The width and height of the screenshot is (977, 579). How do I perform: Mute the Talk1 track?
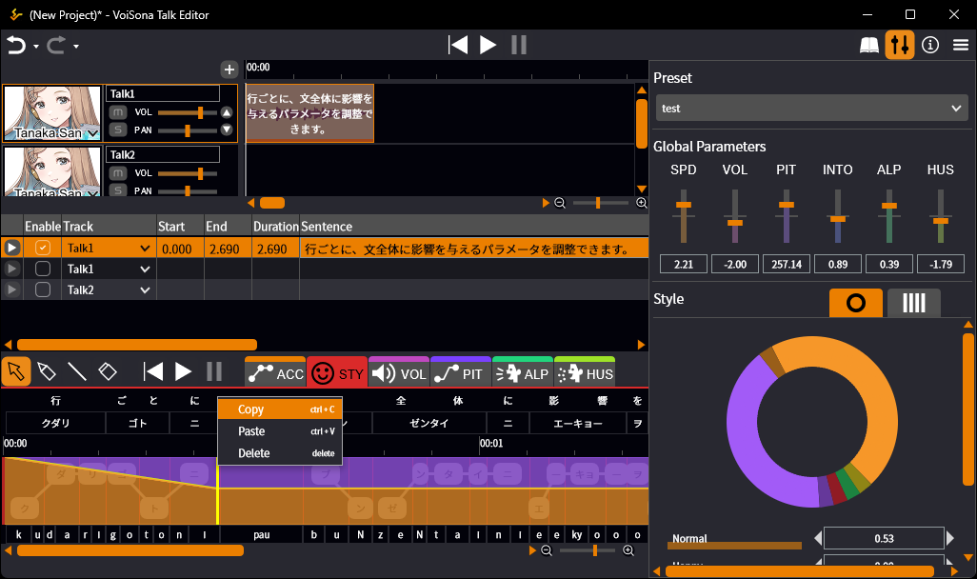click(118, 112)
